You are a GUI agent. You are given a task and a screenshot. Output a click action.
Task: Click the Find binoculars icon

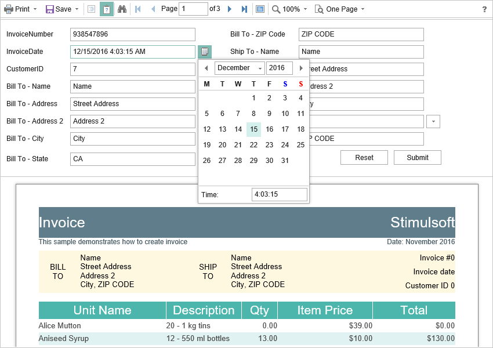coord(122,9)
